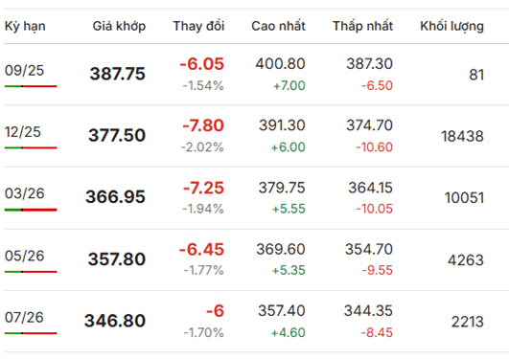Sort by Giá khớp column header
This screenshot has width=509, height=359.
pyautogui.click(x=119, y=26)
